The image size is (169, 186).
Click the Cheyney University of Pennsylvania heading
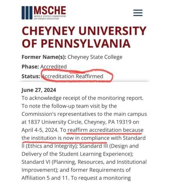pos(84,37)
